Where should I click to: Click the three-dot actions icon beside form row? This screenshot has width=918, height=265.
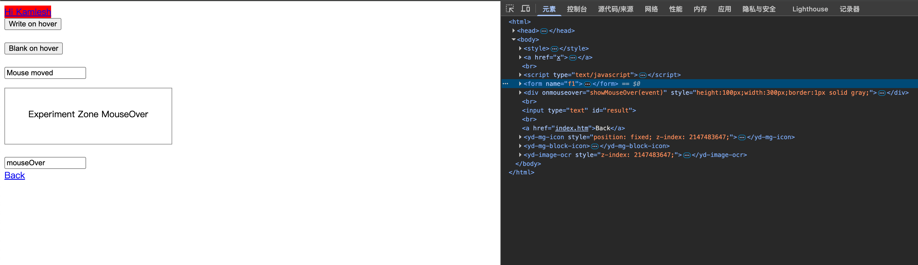[505, 84]
